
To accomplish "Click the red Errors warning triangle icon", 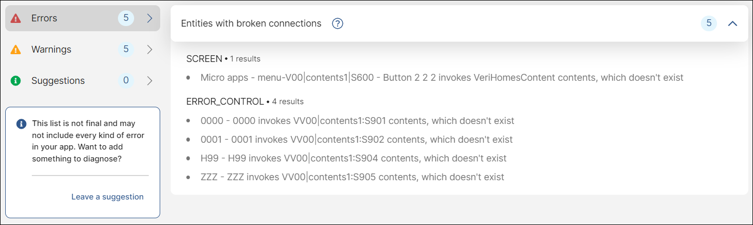I will pos(16,18).
